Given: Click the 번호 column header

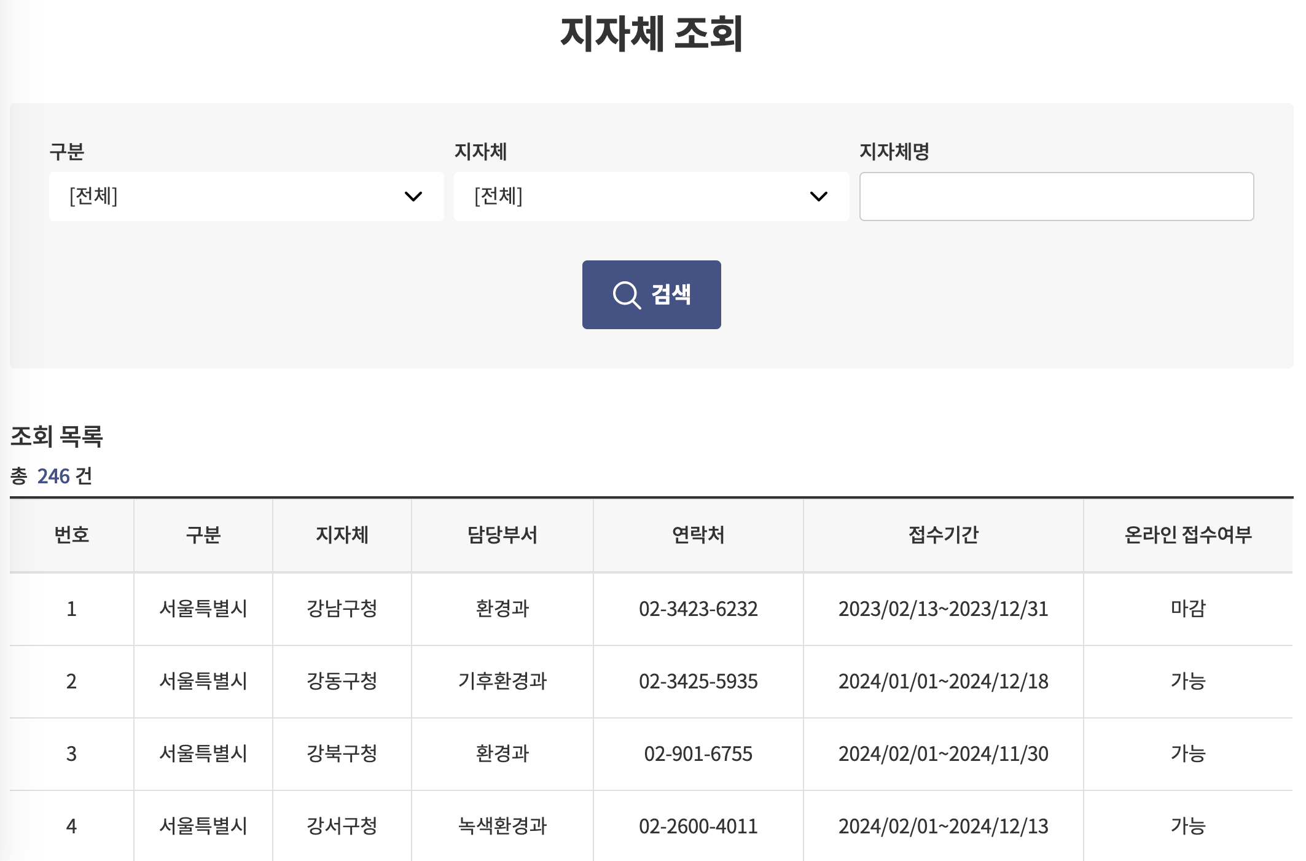Looking at the screenshot, I should pyautogui.click(x=71, y=535).
